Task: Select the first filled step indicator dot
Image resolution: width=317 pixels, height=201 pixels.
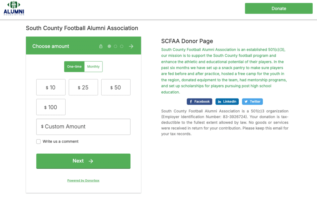Action: point(109,46)
